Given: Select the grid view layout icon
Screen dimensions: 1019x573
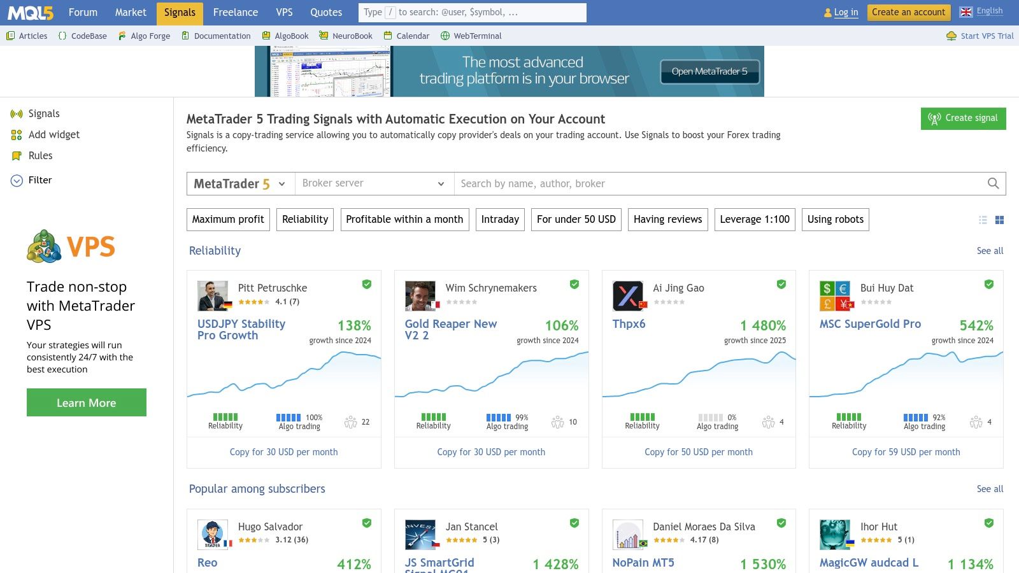Looking at the screenshot, I should click(999, 220).
